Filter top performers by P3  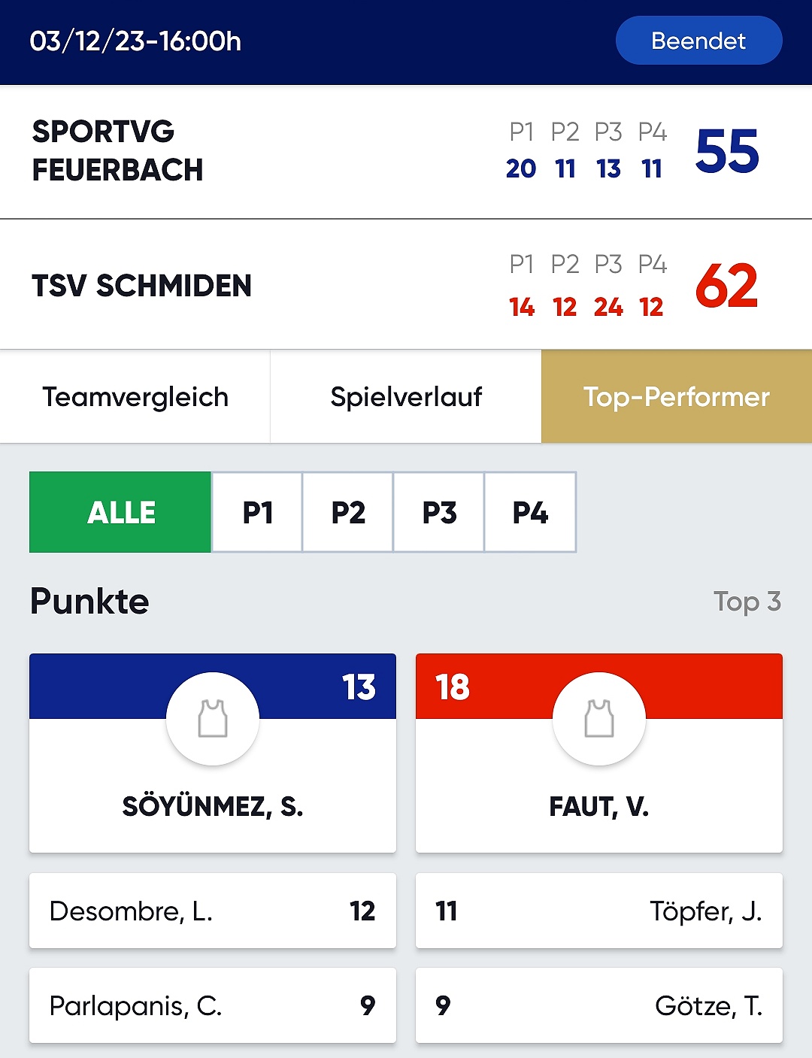(x=439, y=512)
